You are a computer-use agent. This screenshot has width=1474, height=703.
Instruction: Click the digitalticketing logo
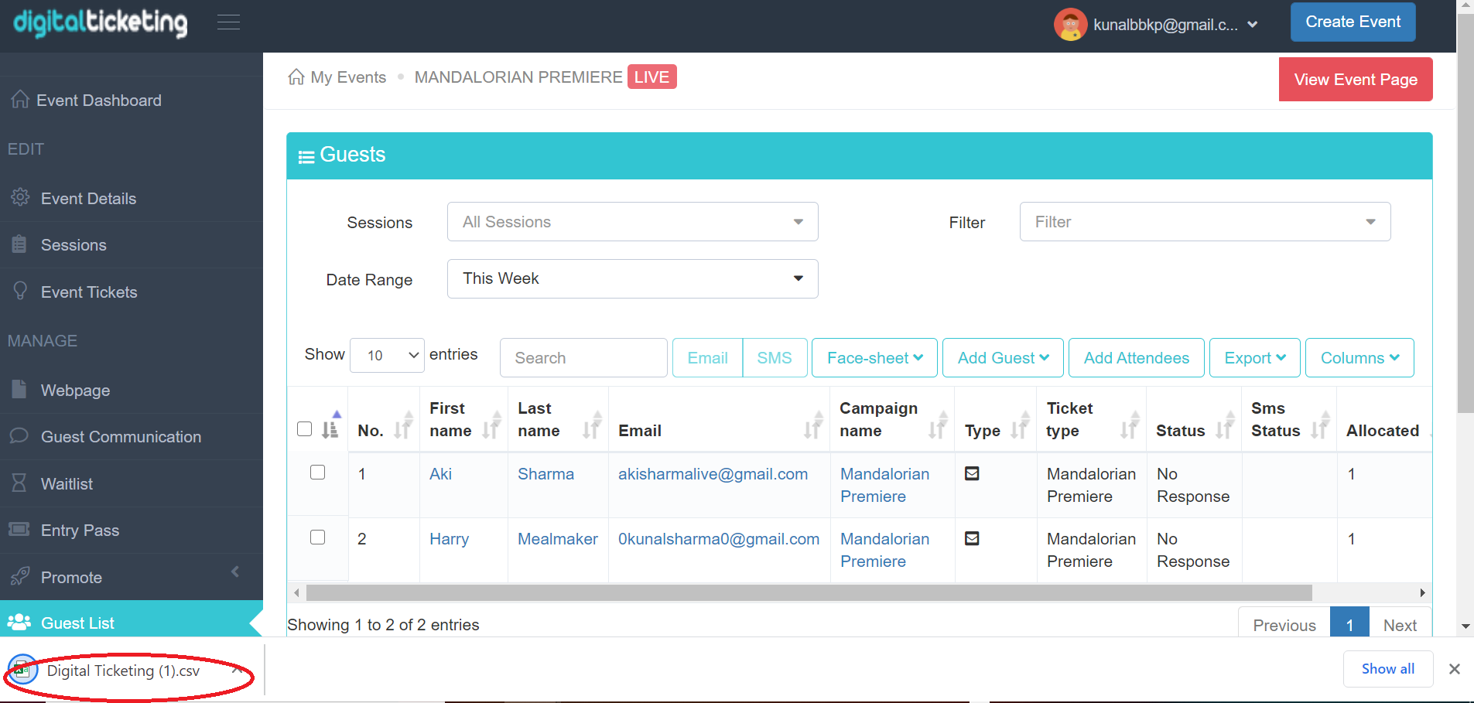[x=101, y=22]
